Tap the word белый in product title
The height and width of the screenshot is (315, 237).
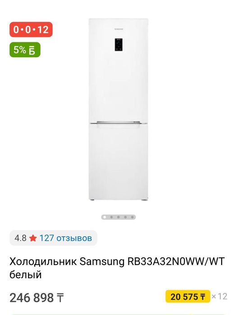(26, 274)
